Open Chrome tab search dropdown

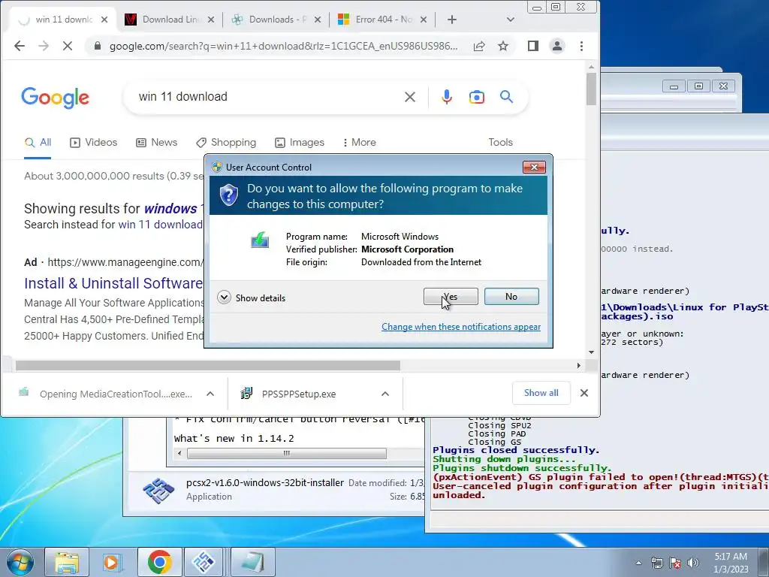[511, 20]
